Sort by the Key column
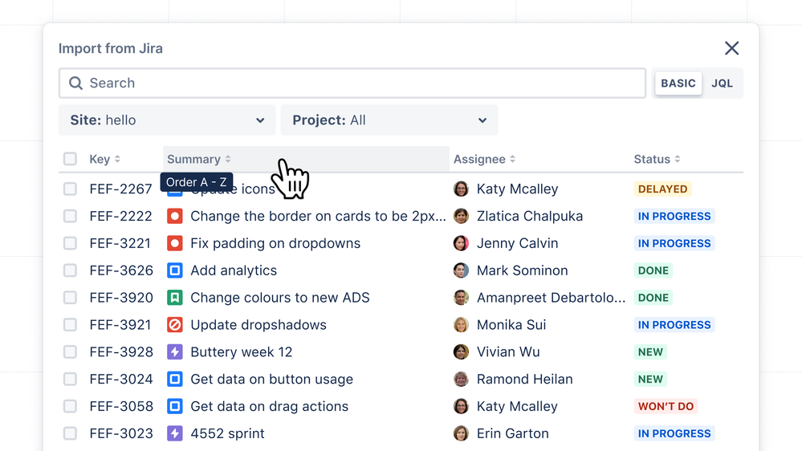Viewport: 802px width, 451px height. [105, 159]
